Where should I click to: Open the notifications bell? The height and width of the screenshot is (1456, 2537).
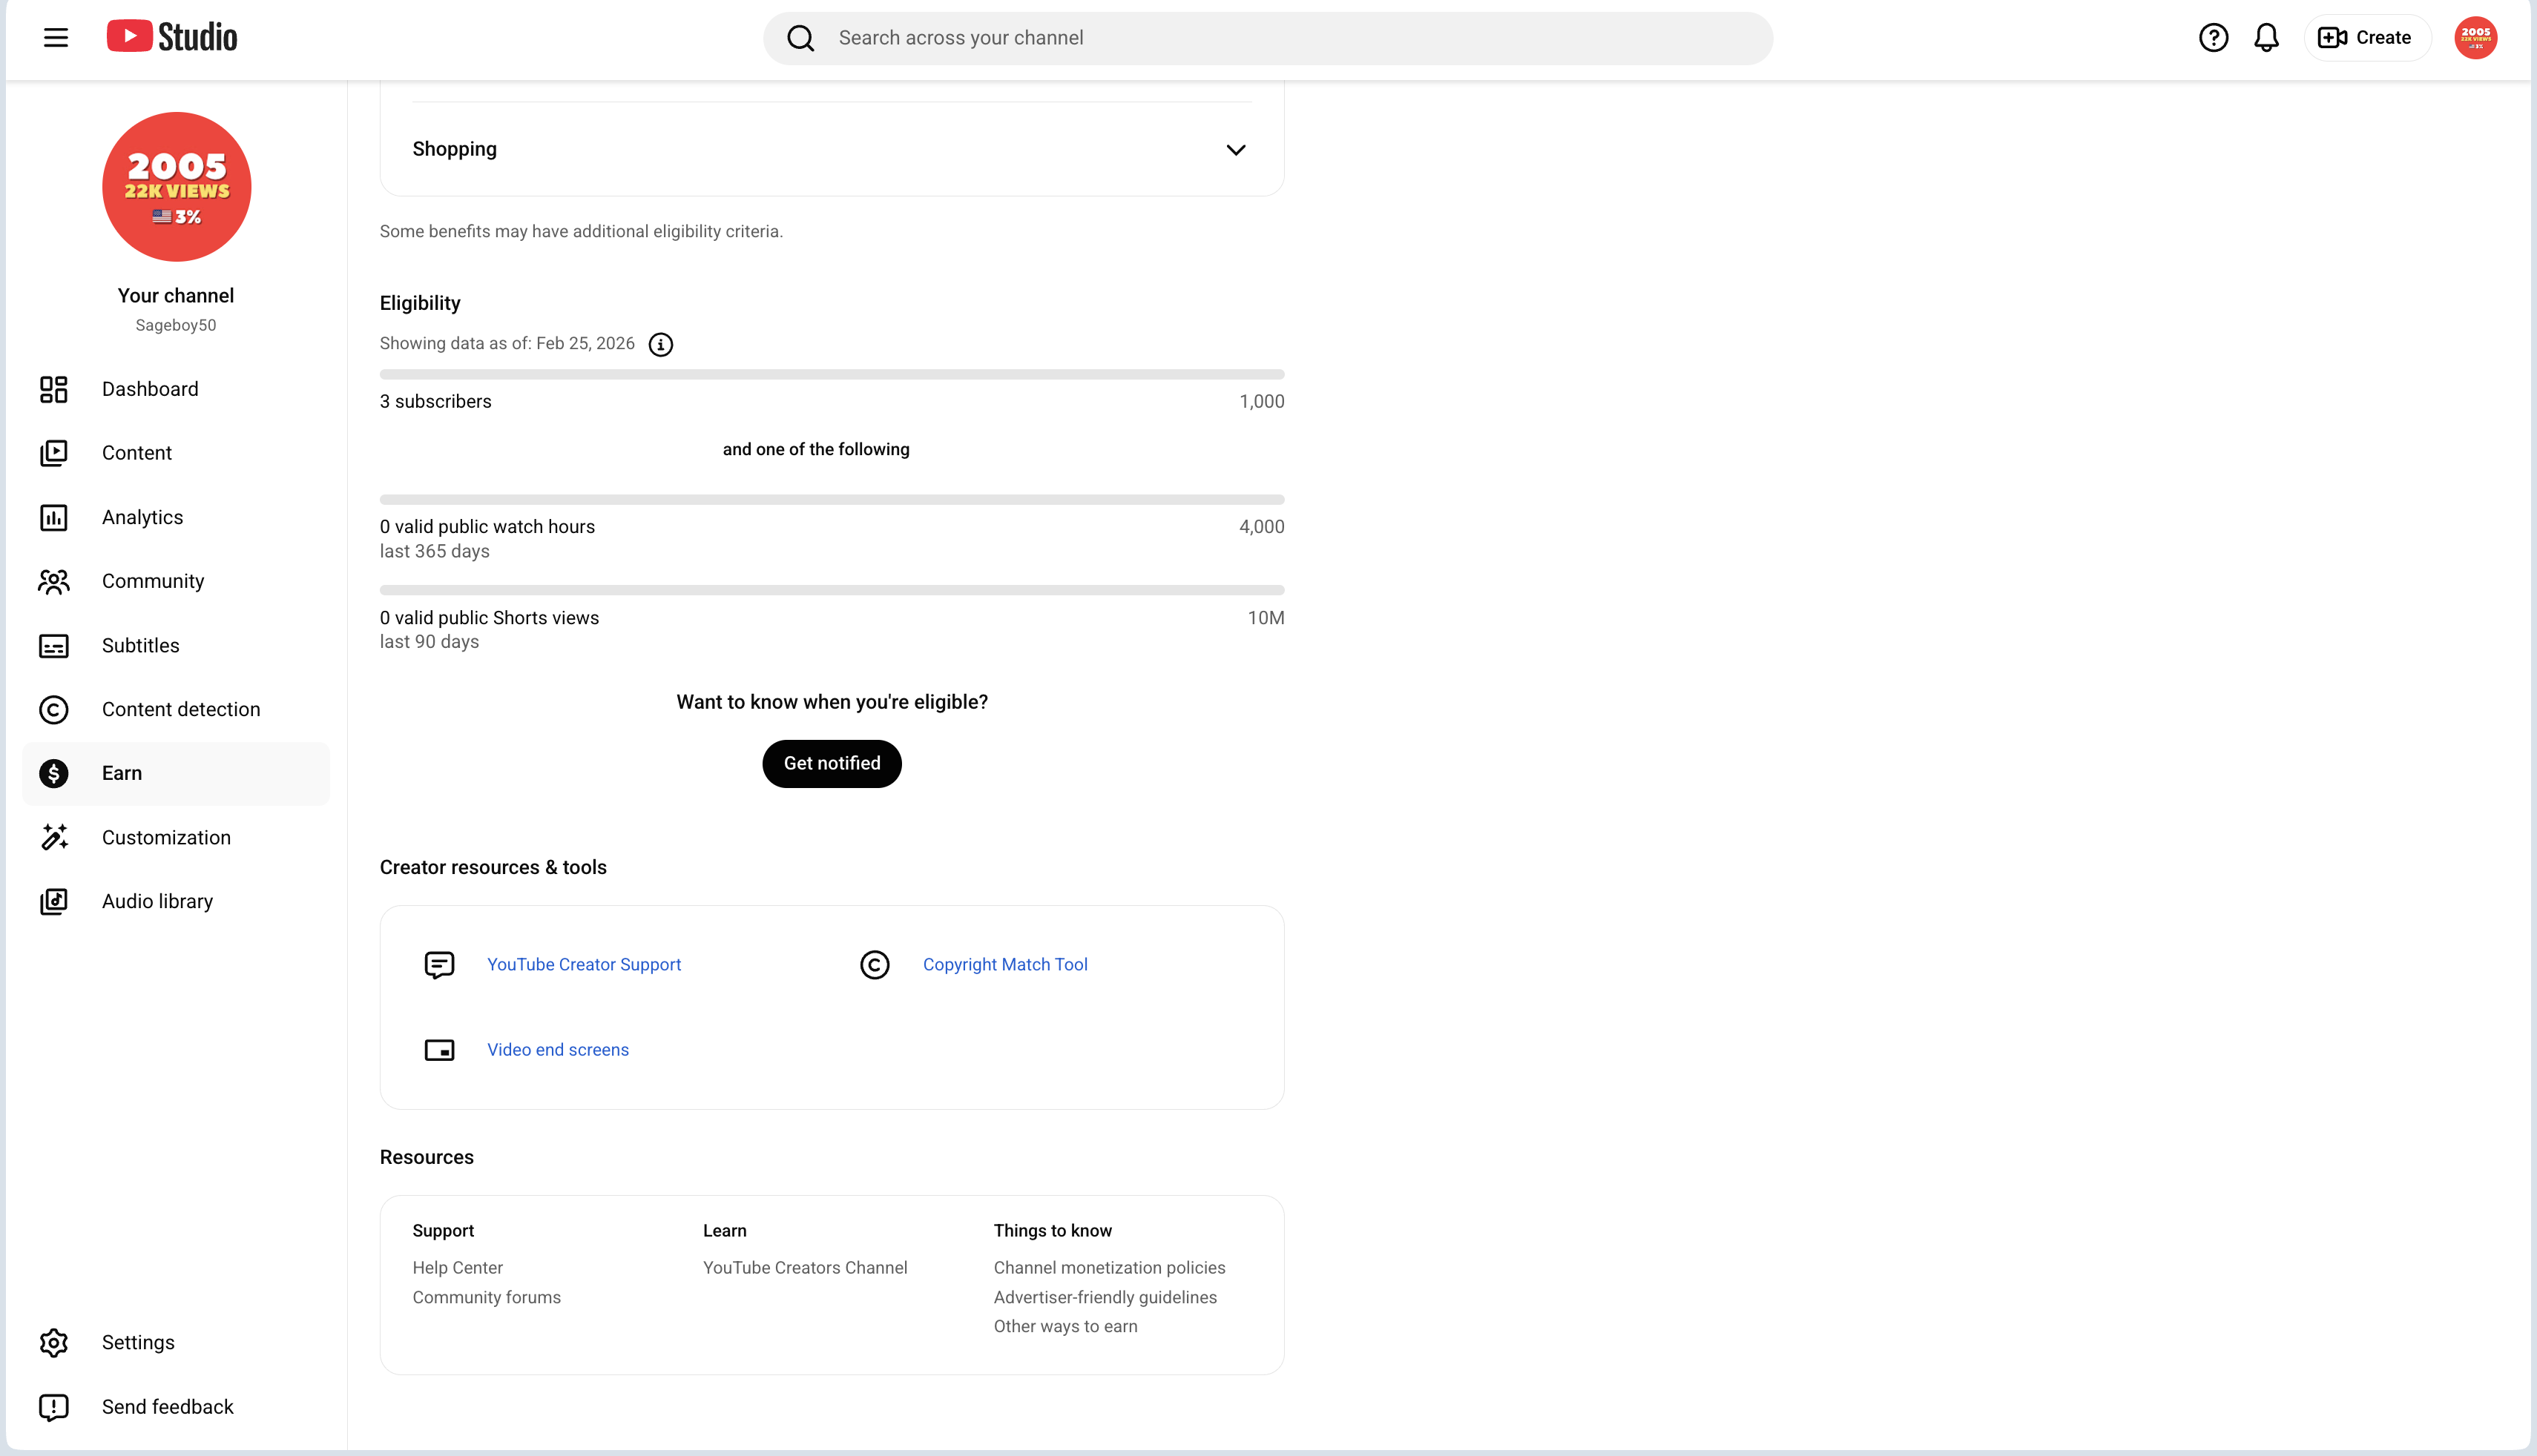coord(2266,38)
